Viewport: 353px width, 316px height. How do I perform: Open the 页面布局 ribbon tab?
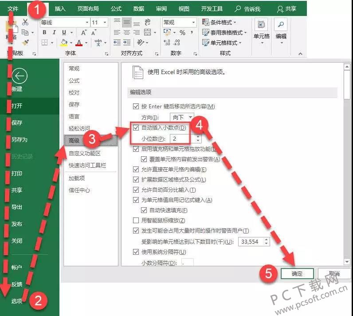point(88,9)
